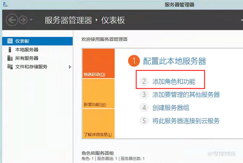Click 添加要管理的其他服务器 link
This screenshot has height=163, width=243.
(186, 95)
